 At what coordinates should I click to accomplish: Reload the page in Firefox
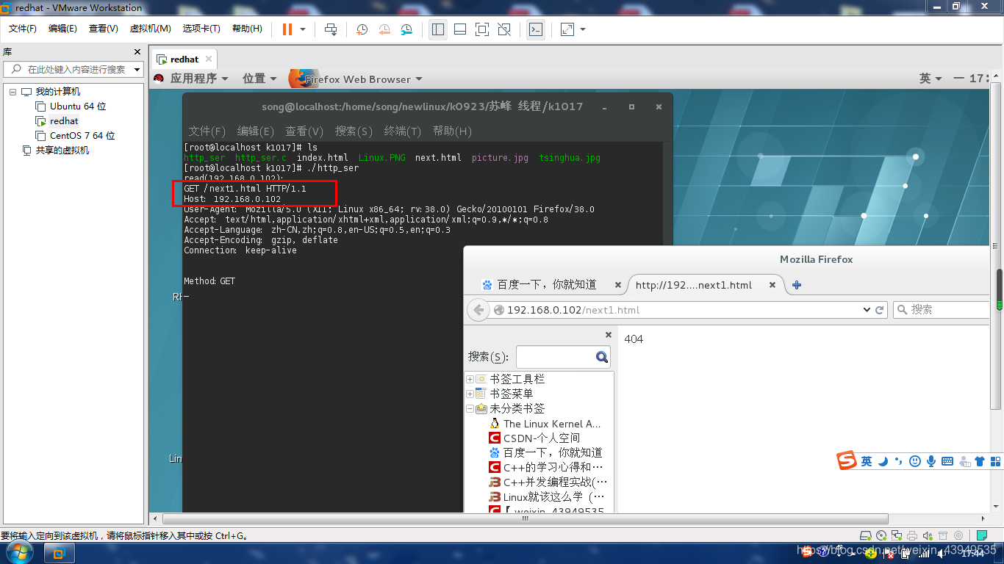879,310
